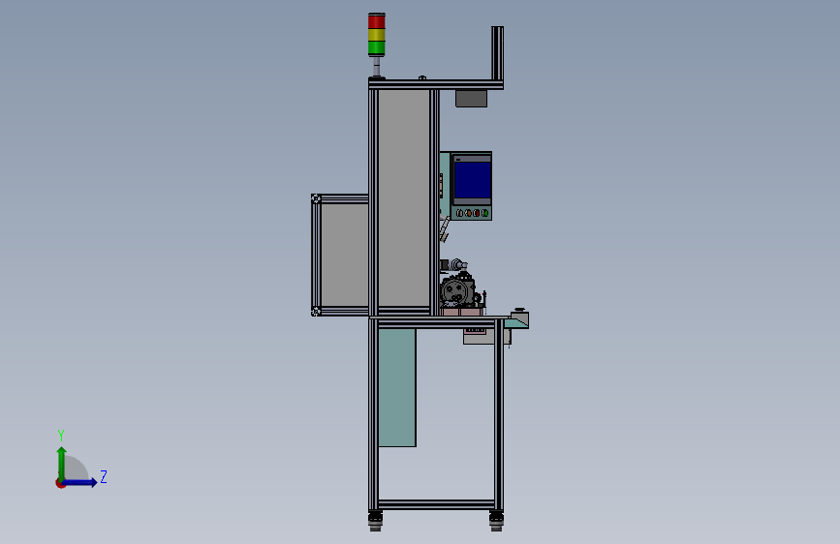840x544 pixels.
Task: Click the blue Z axis arrow of the triad
Action: [79, 482]
